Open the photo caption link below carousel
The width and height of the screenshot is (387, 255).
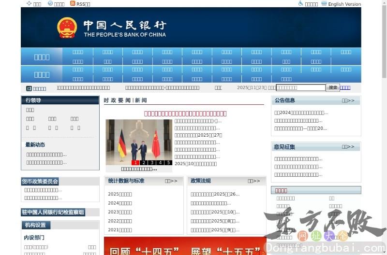click(139, 169)
